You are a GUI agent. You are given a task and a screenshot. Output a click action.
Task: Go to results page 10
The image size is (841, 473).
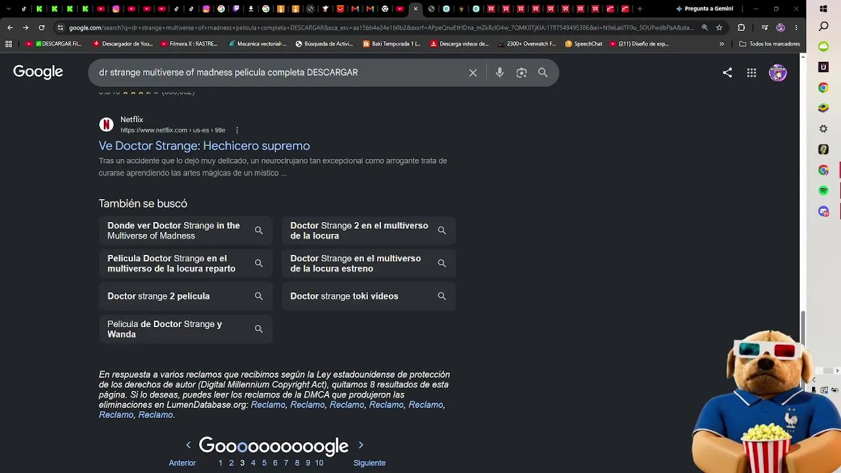click(319, 463)
